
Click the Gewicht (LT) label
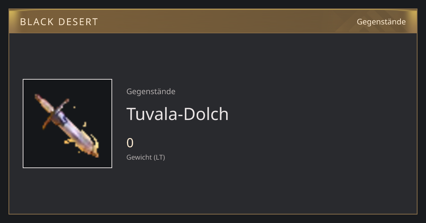coord(146,158)
